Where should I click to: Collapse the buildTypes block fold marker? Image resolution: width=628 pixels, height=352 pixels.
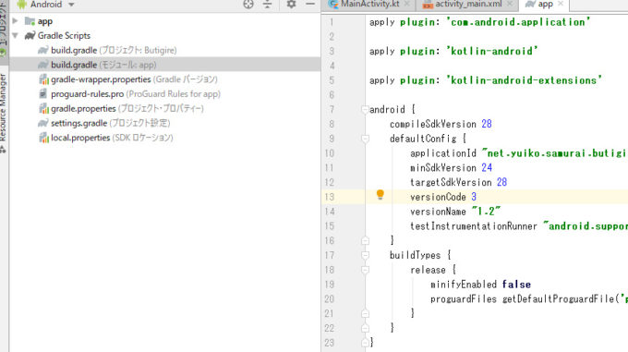(365, 255)
